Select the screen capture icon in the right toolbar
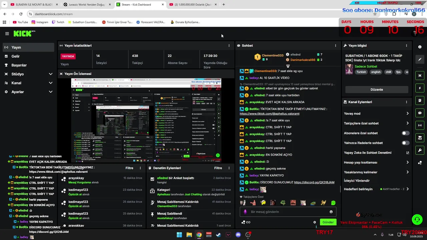Image resolution: width=427 pixels, height=240 pixels. [420, 76]
